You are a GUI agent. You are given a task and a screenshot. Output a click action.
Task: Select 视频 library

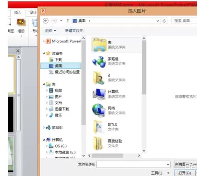[56, 91]
